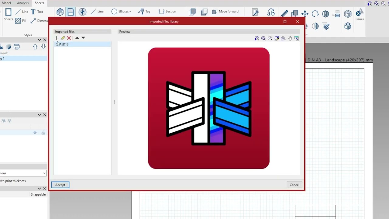The image size is (389, 219).
Task: Open the Model tab
Action: (6, 3)
